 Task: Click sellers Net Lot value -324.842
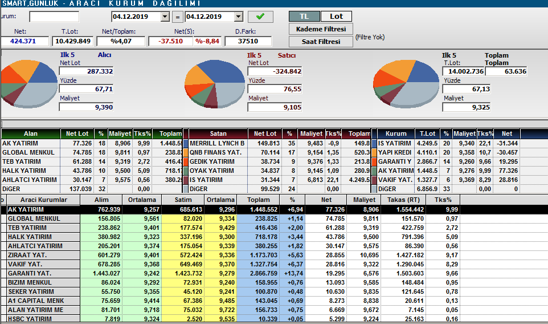tap(275, 71)
